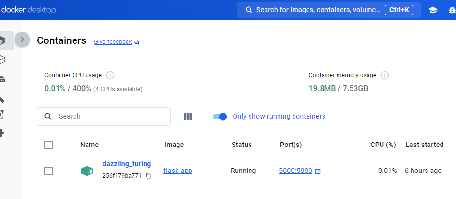The image size is (456, 199).
Task: Sort by the Name column header
Action: [x=89, y=145]
